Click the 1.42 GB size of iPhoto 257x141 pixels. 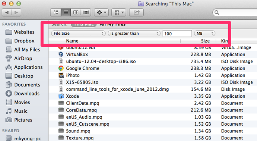[203, 75]
